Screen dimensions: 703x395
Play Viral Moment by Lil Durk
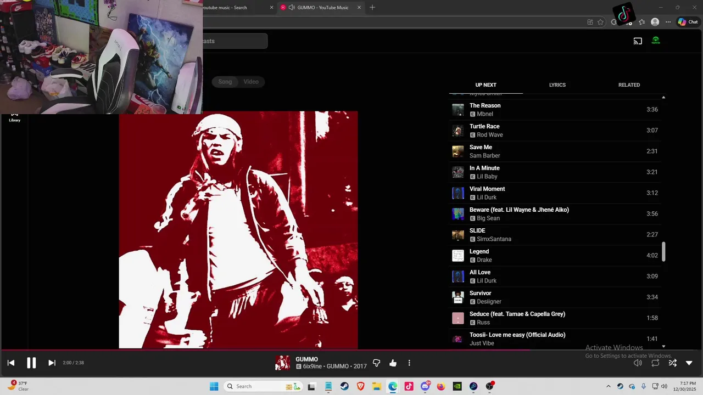point(555,193)
